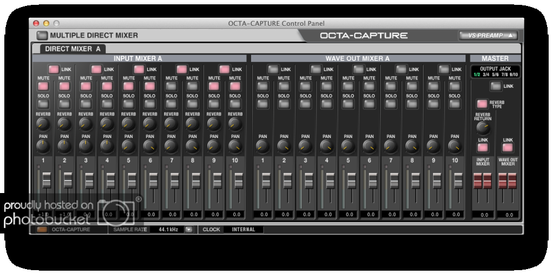Click pan knob of wave out channel 7
The width and height of the screenshot is (553, 275).
click(x=391, y=147)
